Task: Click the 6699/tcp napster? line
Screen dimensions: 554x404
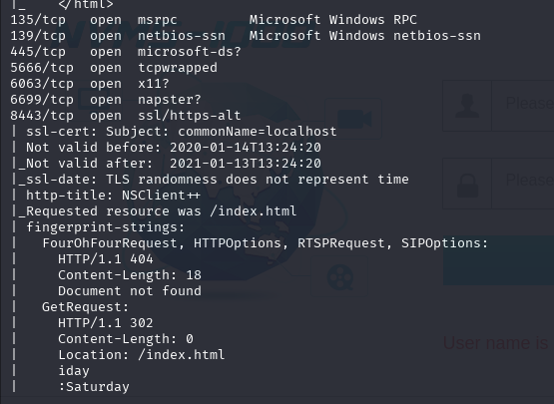Action: (x=106, y=100)
